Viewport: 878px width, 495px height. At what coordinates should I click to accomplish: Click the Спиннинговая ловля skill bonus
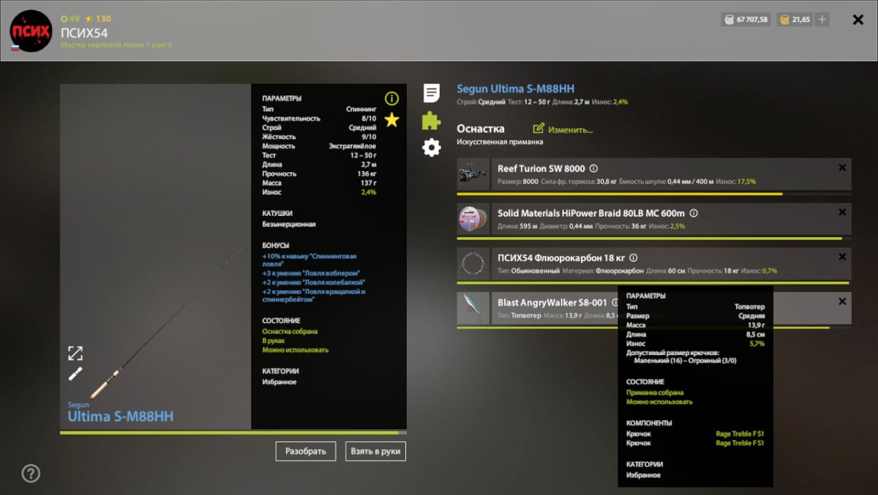[x=309, y=260]
